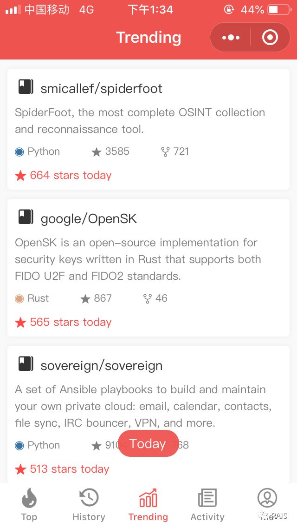Open the Me profile icon tab
The image size is (297, 528).
coord(267,498)
